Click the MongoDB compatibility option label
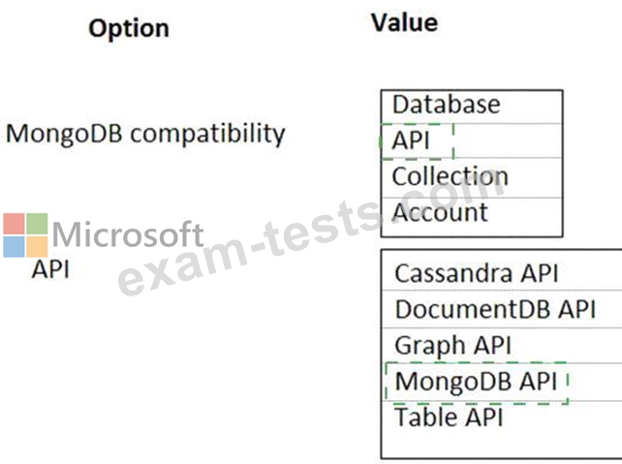This screenshot has width=622, height=464. 145,134
